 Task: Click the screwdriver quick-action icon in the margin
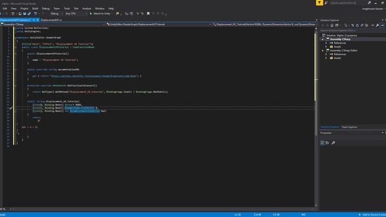click(11, 108)
